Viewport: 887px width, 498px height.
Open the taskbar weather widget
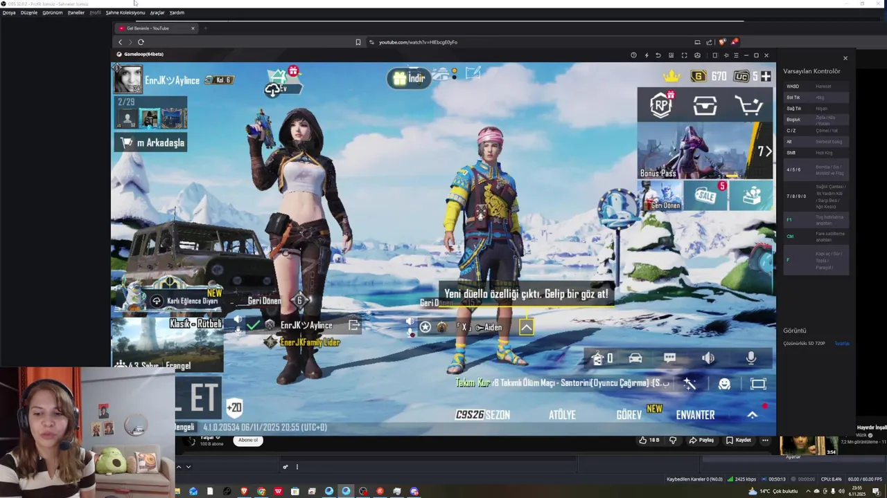click(x=773, y=491)
